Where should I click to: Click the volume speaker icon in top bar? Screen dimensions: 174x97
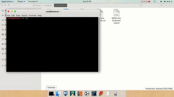pos(161,2)
